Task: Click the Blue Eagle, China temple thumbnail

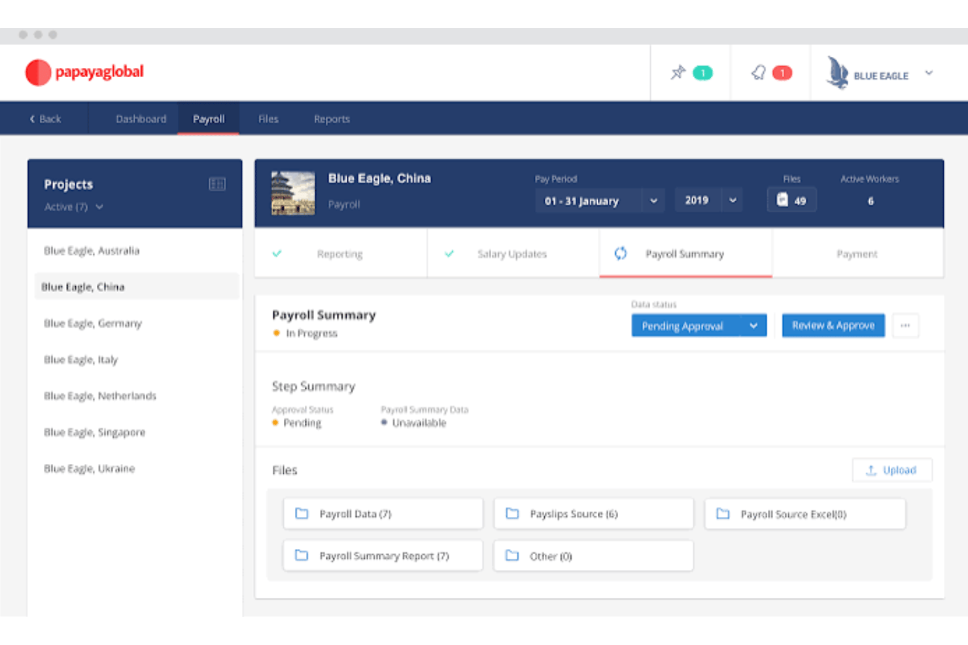Action: click(293, 193)
